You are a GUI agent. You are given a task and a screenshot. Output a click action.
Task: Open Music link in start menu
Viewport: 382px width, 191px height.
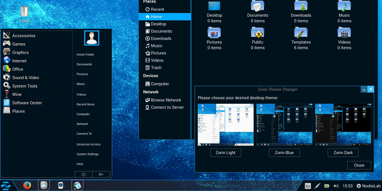click(81, 84)
